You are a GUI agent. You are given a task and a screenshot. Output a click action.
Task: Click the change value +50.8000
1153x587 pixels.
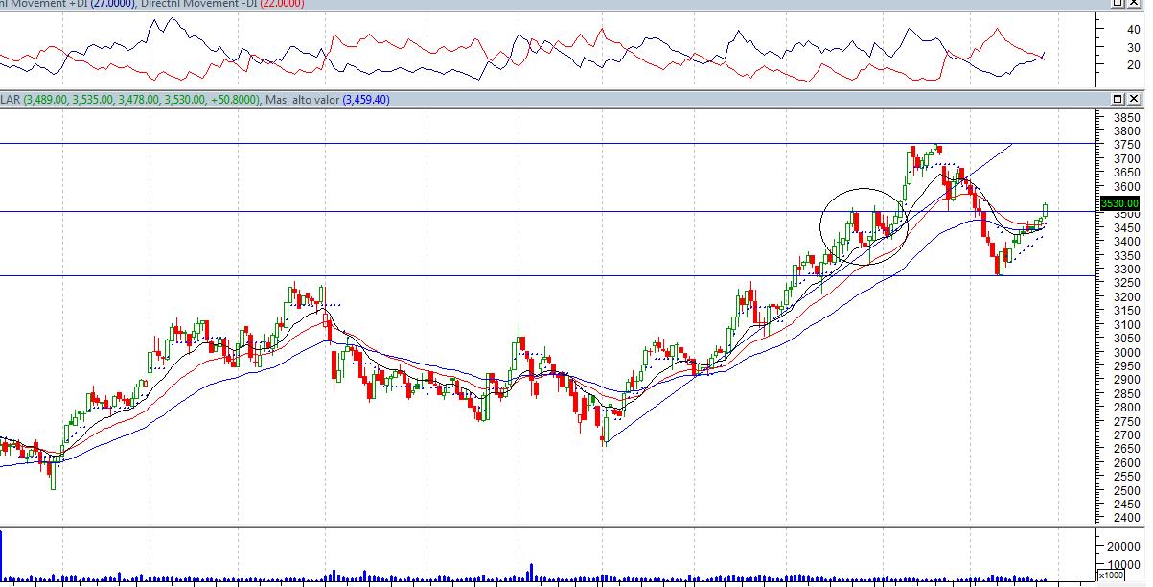pyautogui.click(x=233, y=100)
